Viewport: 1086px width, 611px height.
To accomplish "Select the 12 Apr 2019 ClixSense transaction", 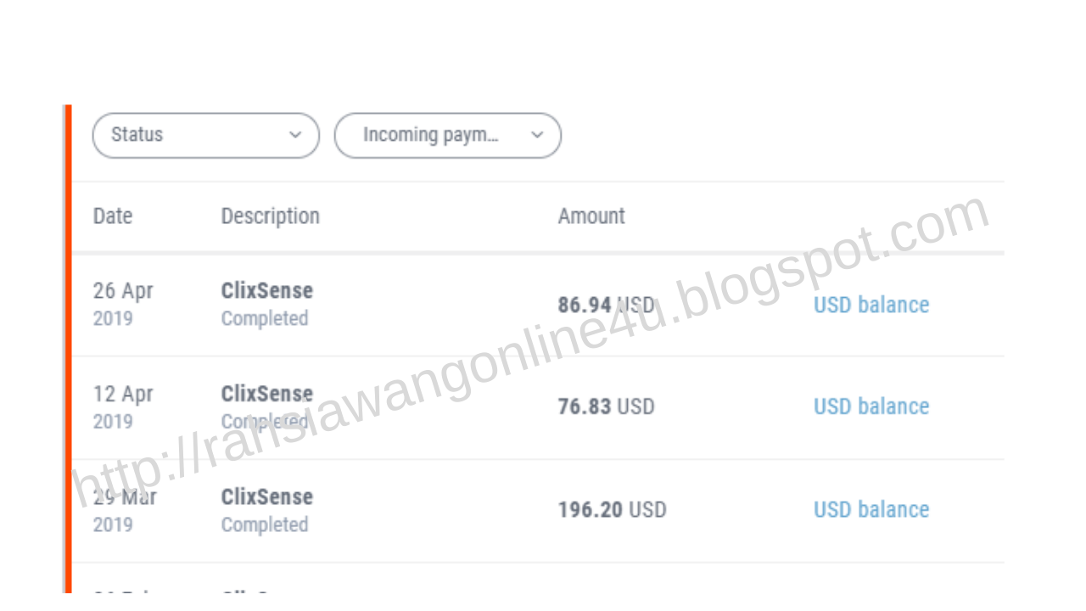I will [x=538, y=408].
